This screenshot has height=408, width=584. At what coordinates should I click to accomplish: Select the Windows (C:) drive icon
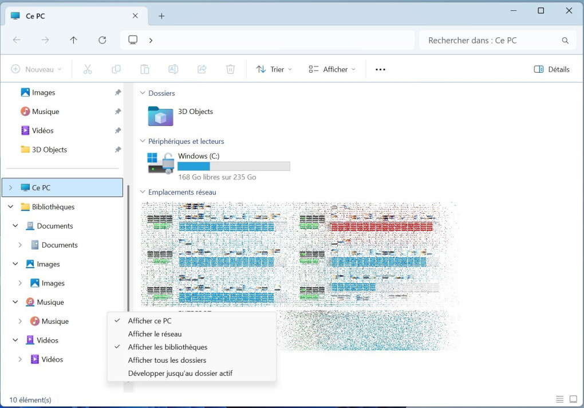(161, 163)
